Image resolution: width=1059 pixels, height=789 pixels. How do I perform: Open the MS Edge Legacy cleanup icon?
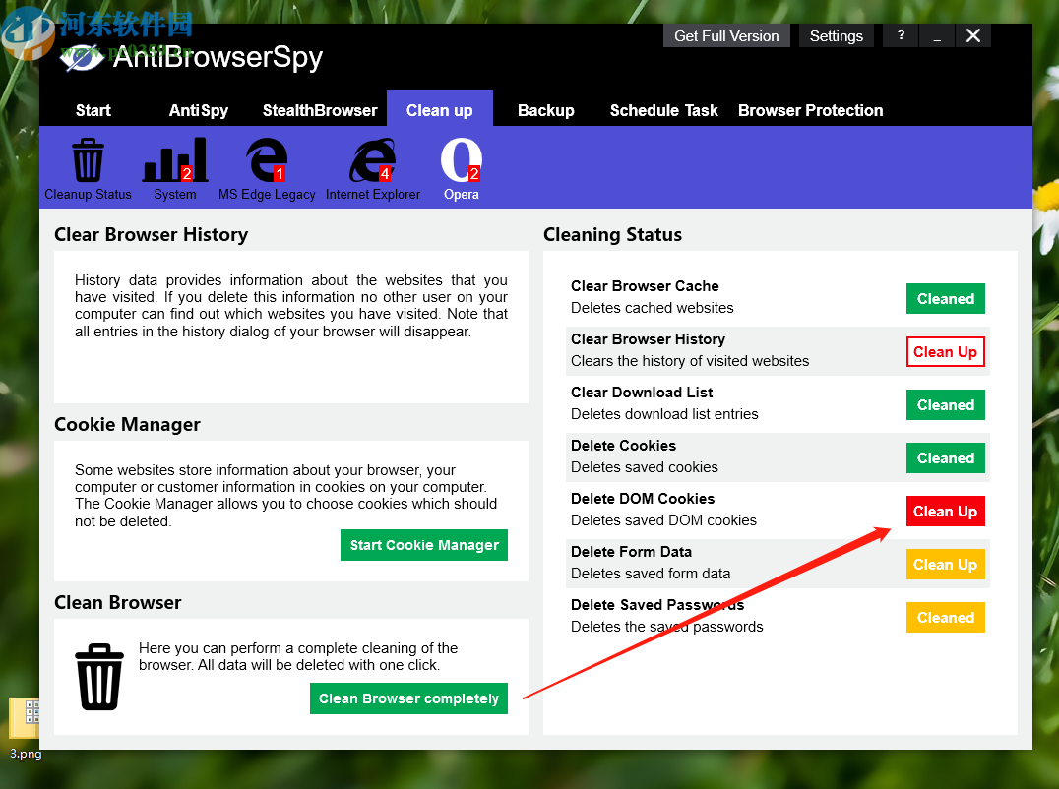(266, 159)
